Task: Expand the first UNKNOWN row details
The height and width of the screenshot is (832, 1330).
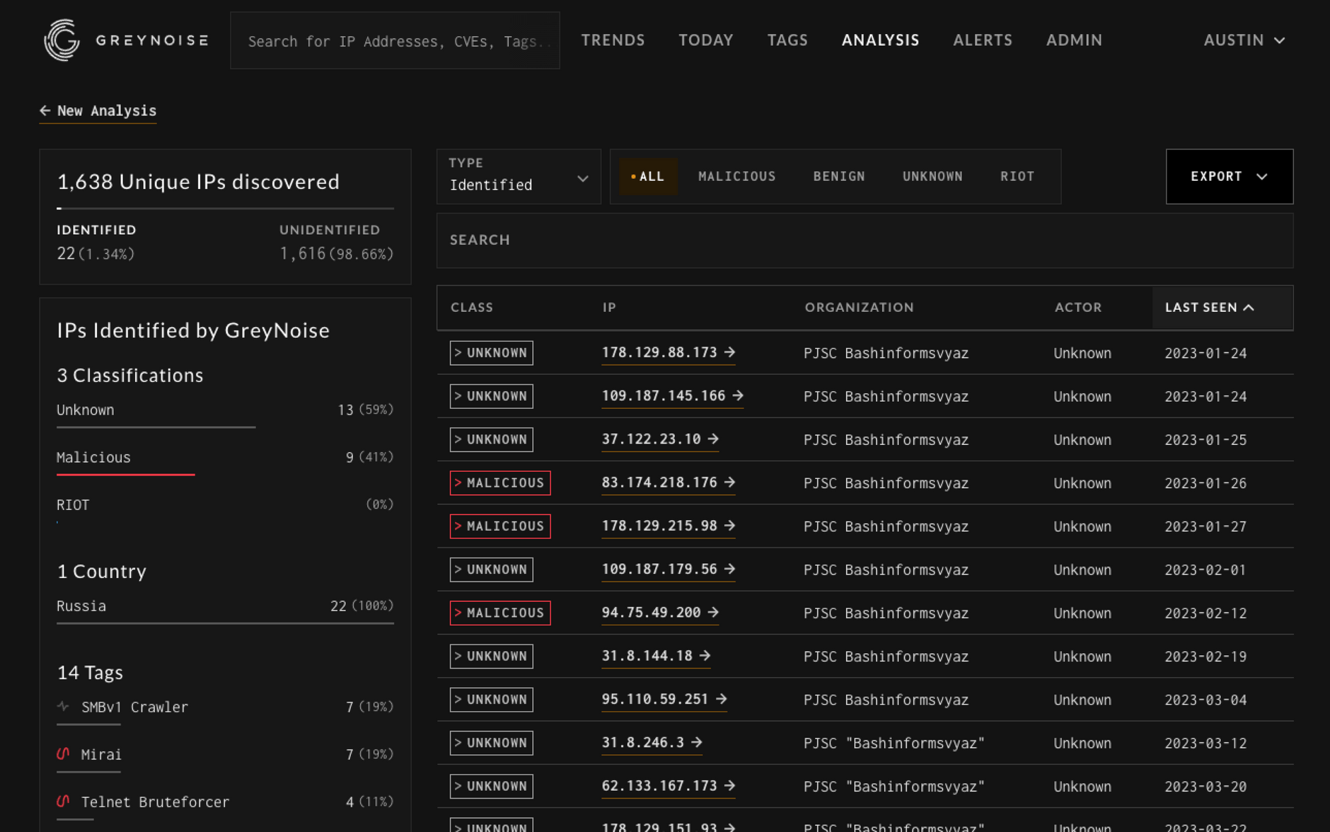Action: click(x=491, y=353)
